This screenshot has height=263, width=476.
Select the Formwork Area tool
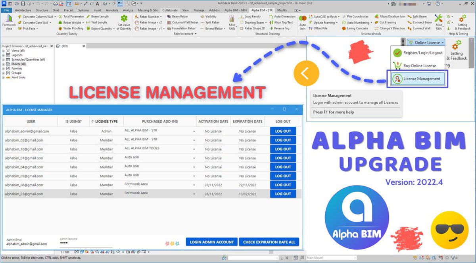click(x=9, y=22)
